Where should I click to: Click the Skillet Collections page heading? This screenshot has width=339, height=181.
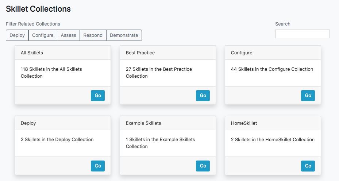tap(38, 9)
